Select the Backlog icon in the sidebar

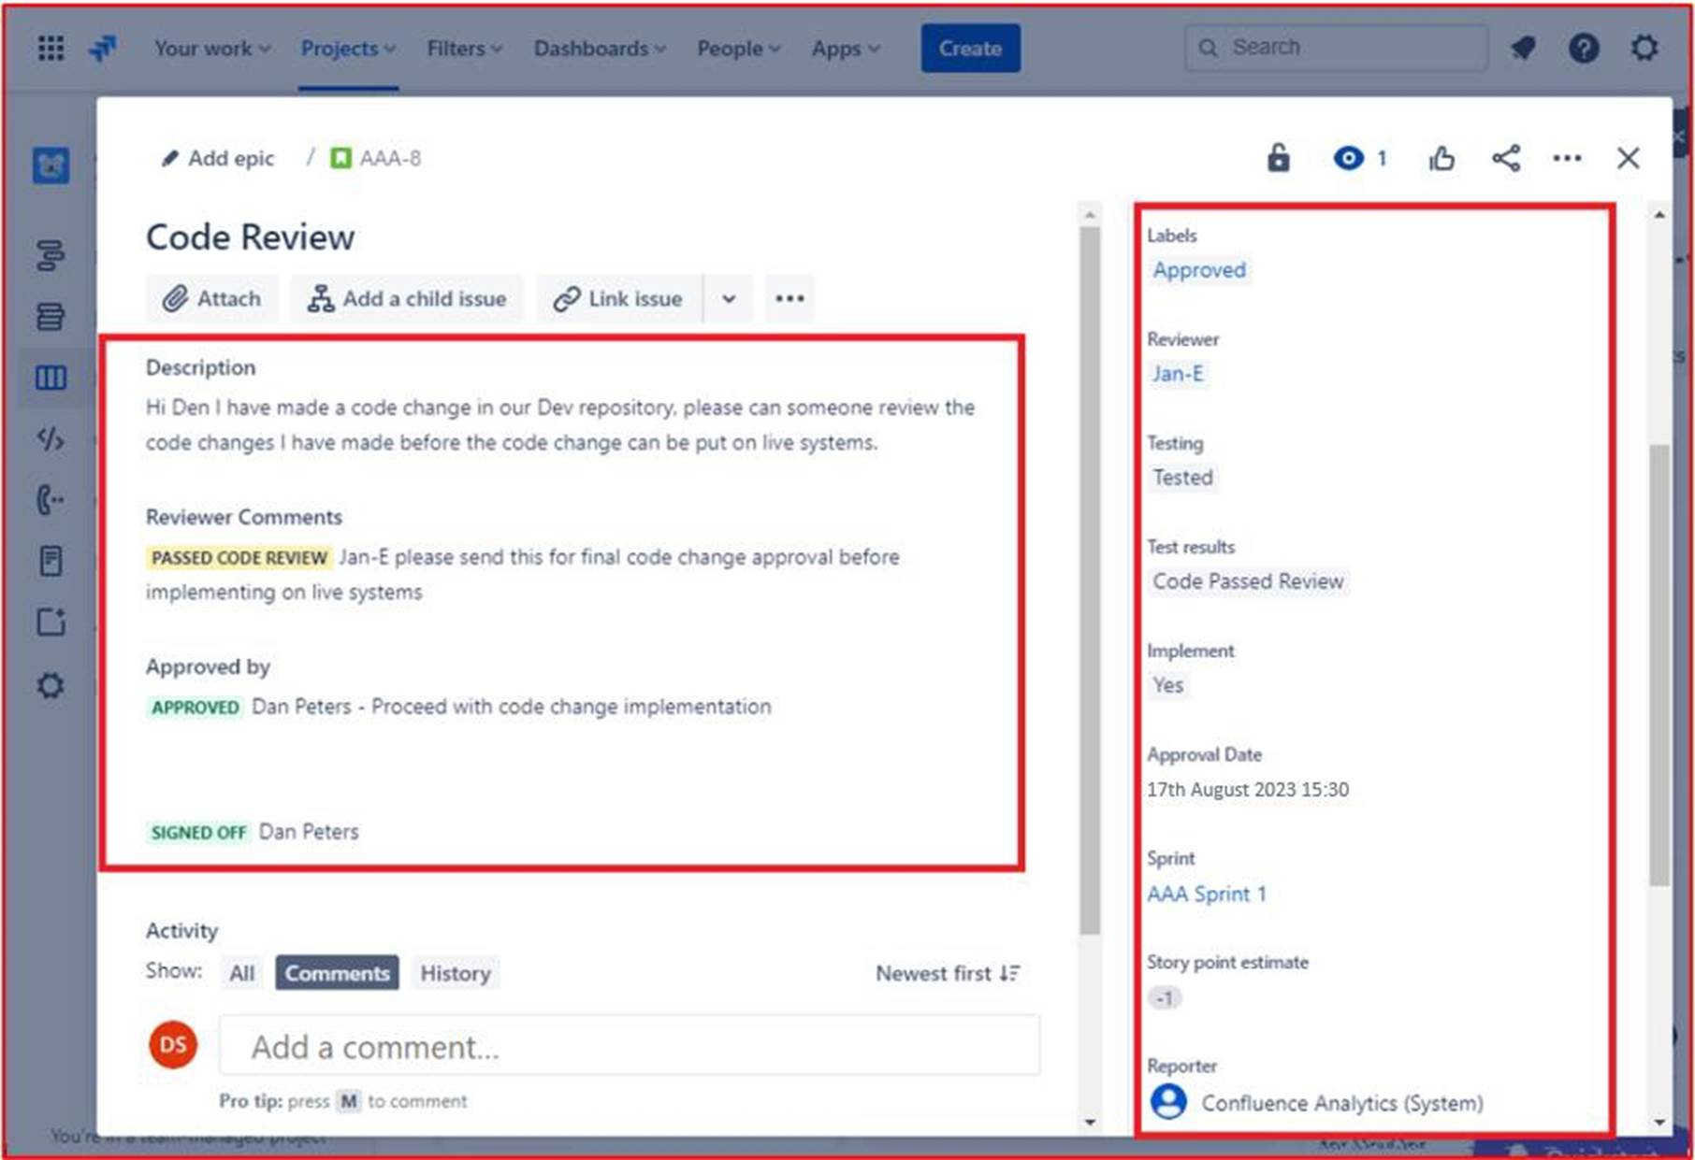[50, 317]
